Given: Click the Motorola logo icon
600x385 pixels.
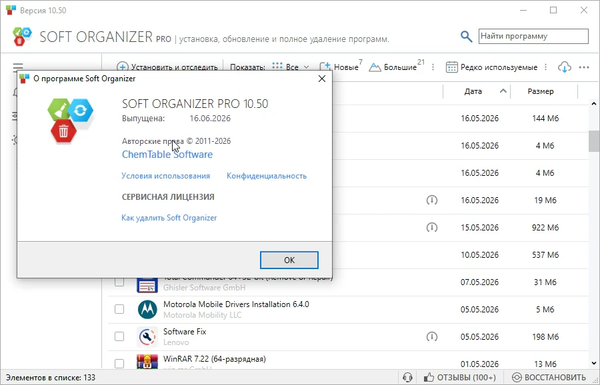Looking at the screenshot, I should [x=147, y=309].
